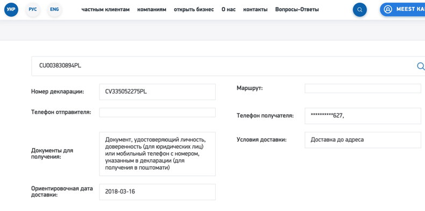The height and width of the screenshot is (211, 425).
Task: Open the открыть бизнес menu
Action: point(194,10)
